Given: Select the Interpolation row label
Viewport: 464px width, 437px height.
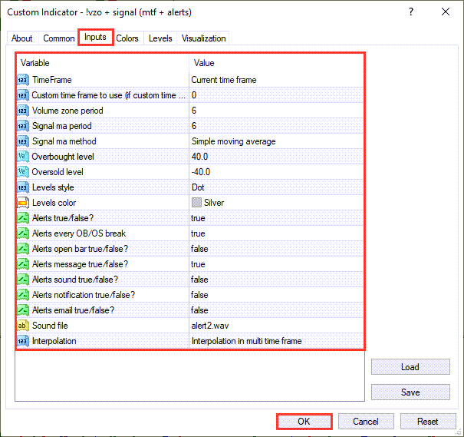Looking at the screenshot, I should click(x=54, y=341).
